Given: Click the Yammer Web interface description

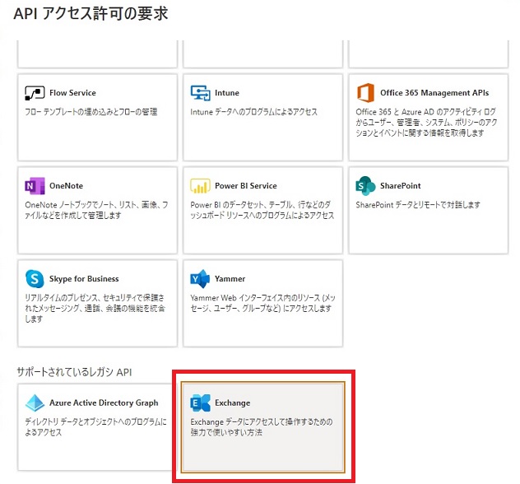Looking at the screenshot, I should [262, 303].
